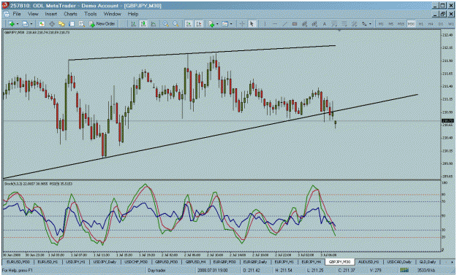This screenshot has height=275, width=457.
Task: Expand the Profiles dropdown arrow
Action: (31, 24)
